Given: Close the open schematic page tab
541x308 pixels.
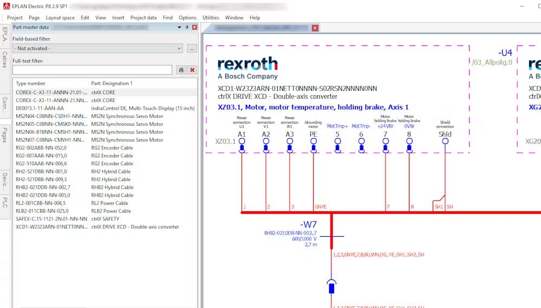Looking at the screenshot, I should [x=315, y=28].
